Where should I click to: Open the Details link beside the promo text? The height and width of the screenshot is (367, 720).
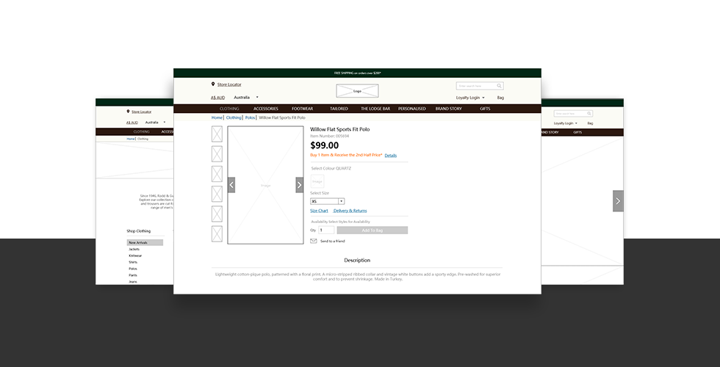[x=391, y=156]
